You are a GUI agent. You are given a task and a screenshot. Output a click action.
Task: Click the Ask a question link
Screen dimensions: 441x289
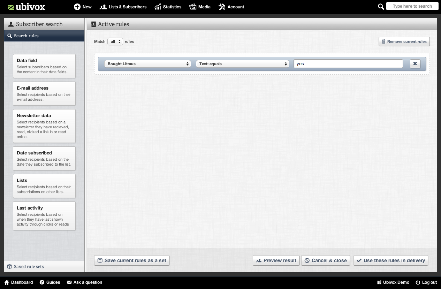[x=84, y=282]
